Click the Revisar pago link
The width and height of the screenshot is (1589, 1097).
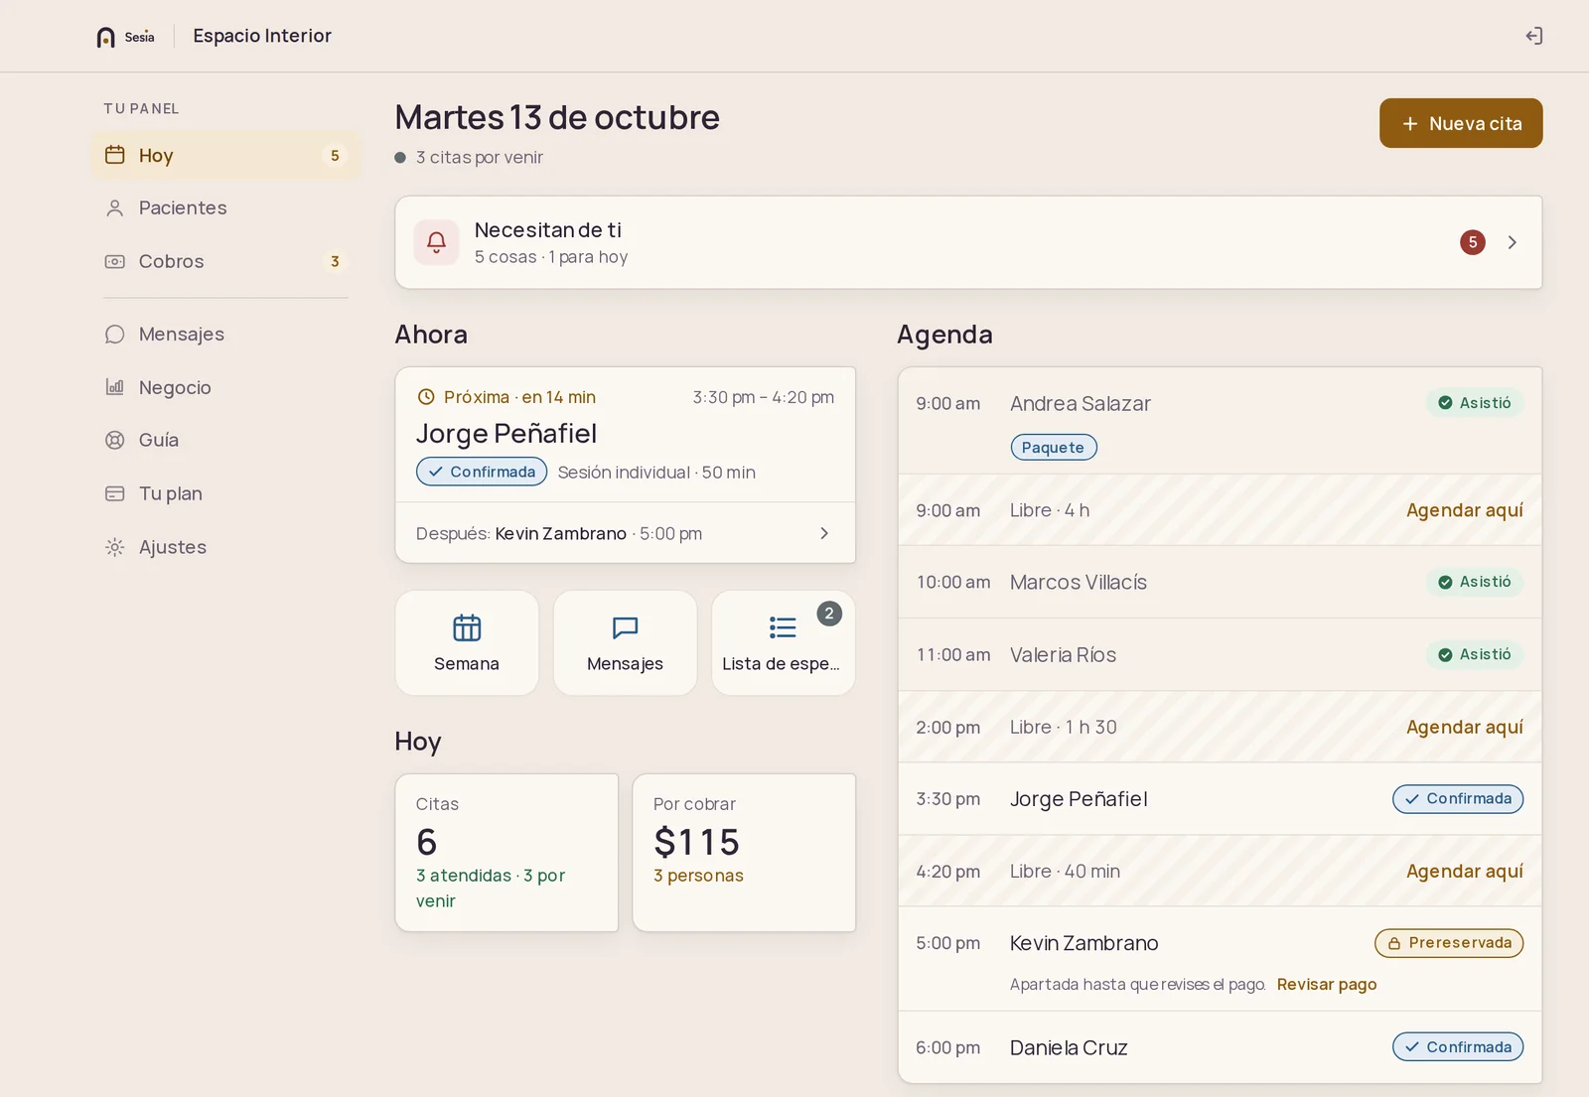[1327, 985]
